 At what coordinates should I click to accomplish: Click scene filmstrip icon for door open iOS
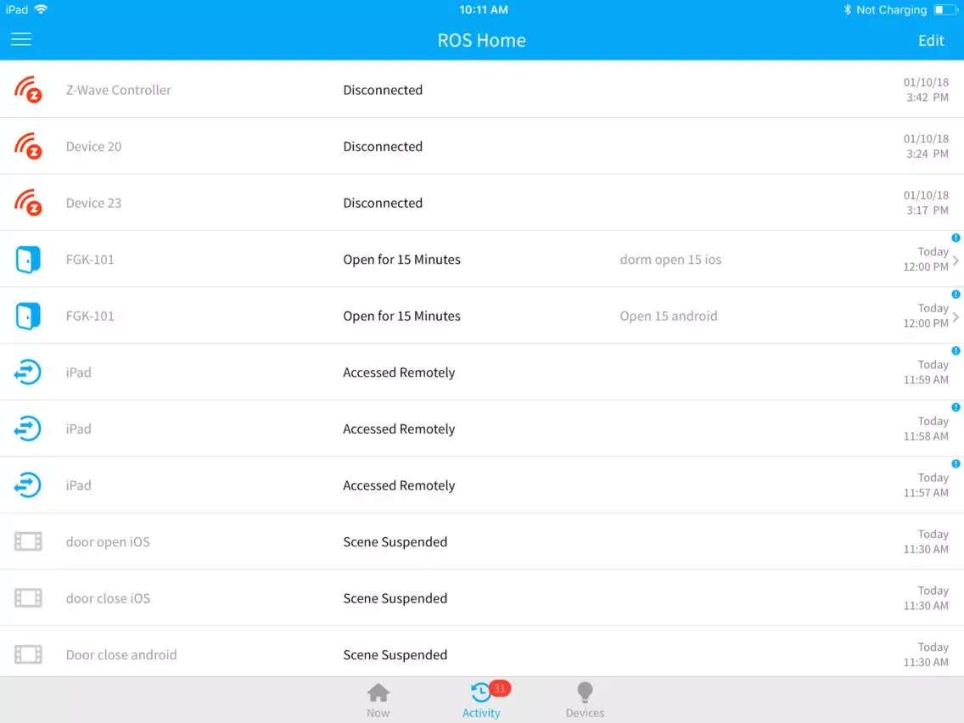(28, 541)
